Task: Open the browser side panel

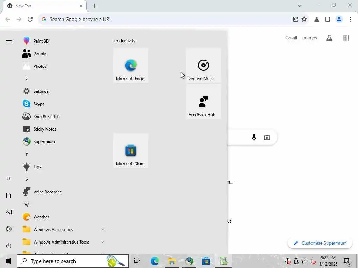Action: [x=328, y=19]
